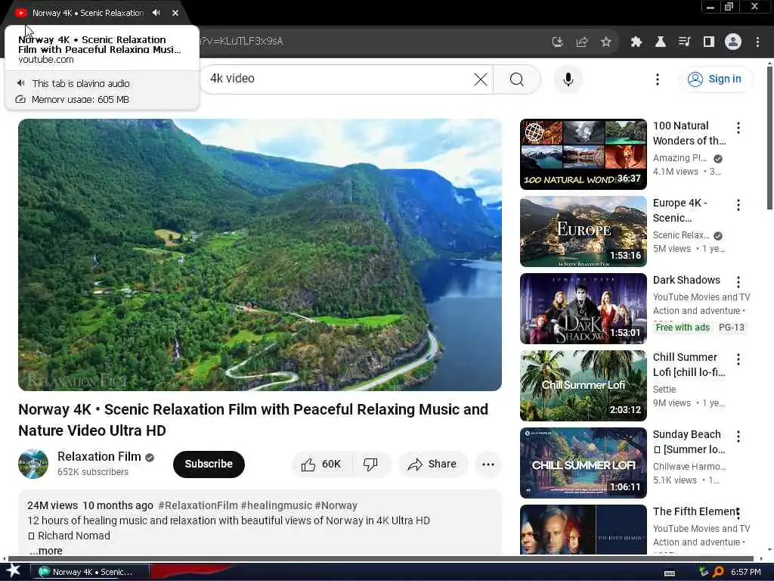Open the 100 Natural Wonders thumbnail
The height and width of the screenshot is (581, 774).
[x=583, y=154]
